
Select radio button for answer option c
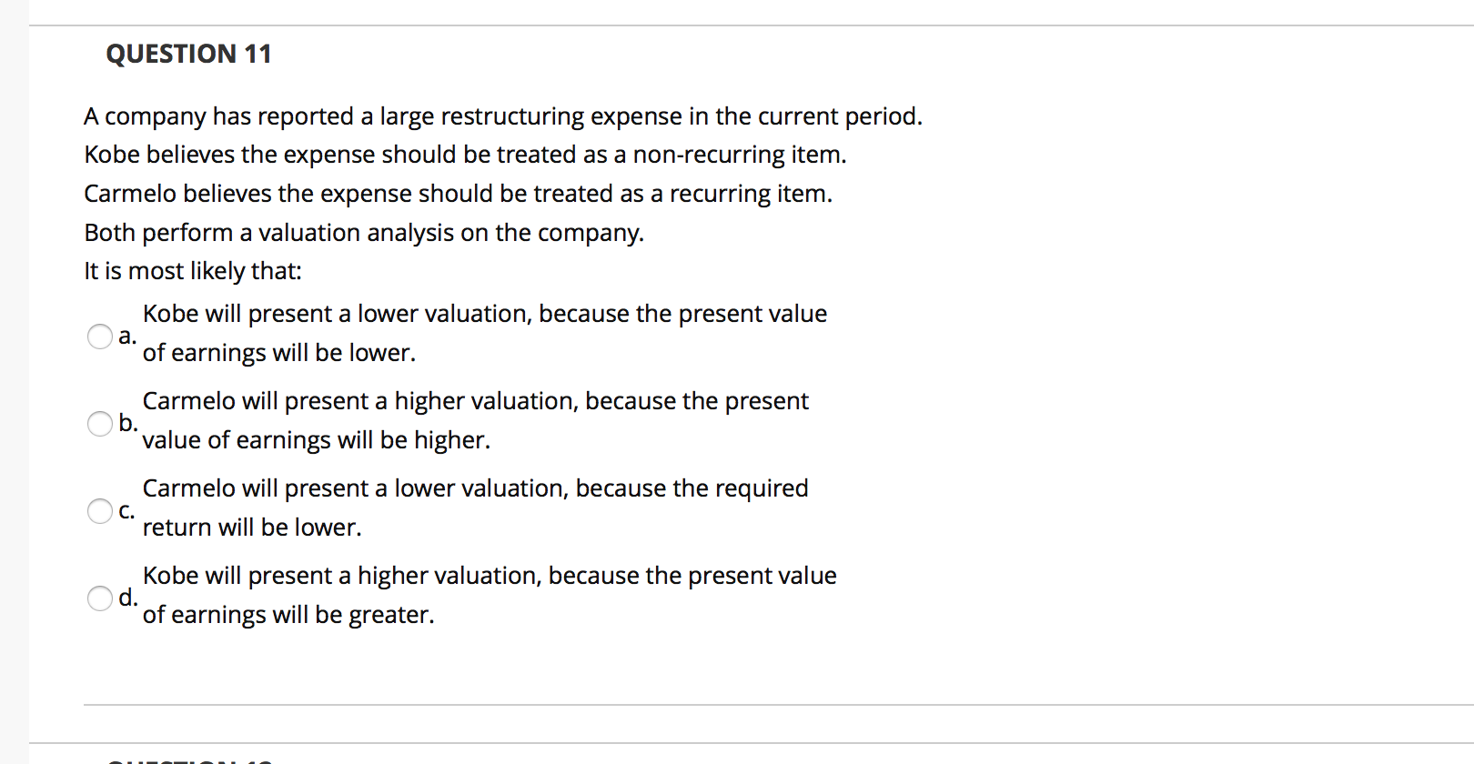click(x=99, y=510)
